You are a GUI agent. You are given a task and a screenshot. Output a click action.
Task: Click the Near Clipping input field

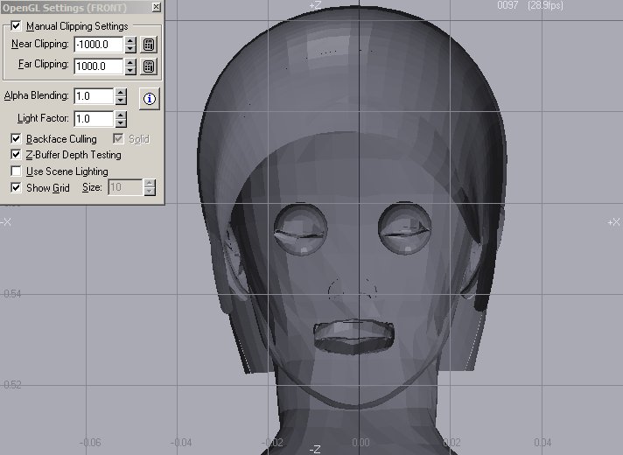click(x=97, y=45)
